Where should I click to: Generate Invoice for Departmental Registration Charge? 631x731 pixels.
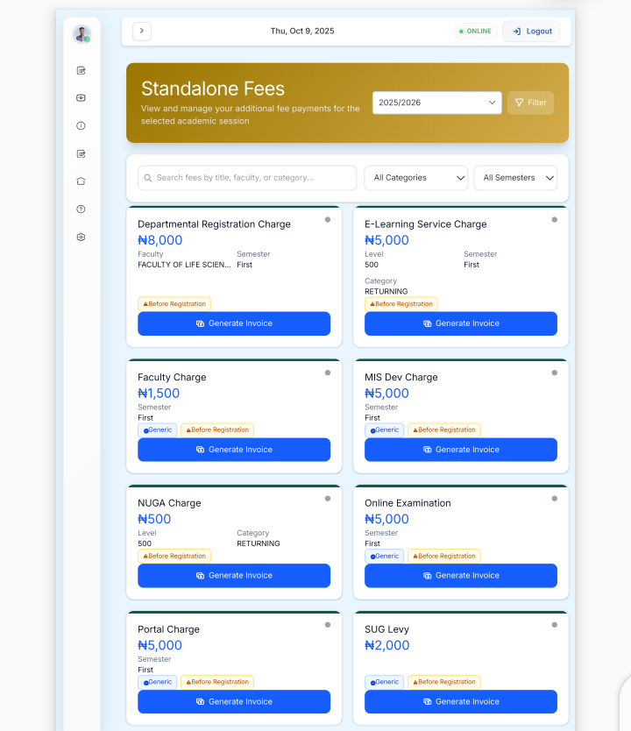(x=234, y=323)
